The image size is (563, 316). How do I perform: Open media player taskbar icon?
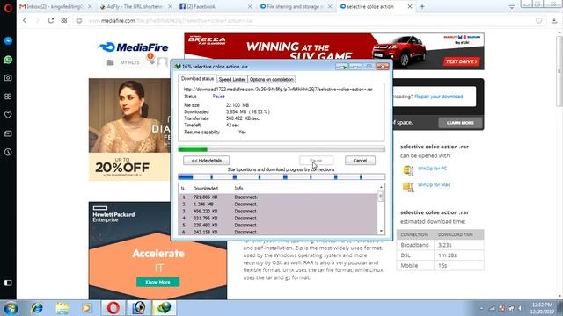pos(87,308)
